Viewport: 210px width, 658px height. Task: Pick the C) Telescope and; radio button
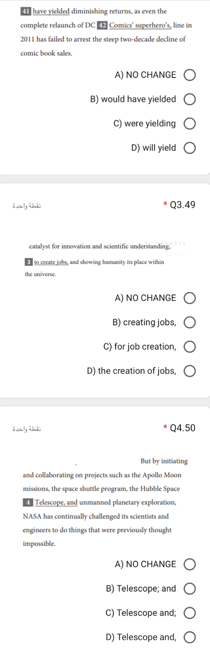tap(190, 613)
